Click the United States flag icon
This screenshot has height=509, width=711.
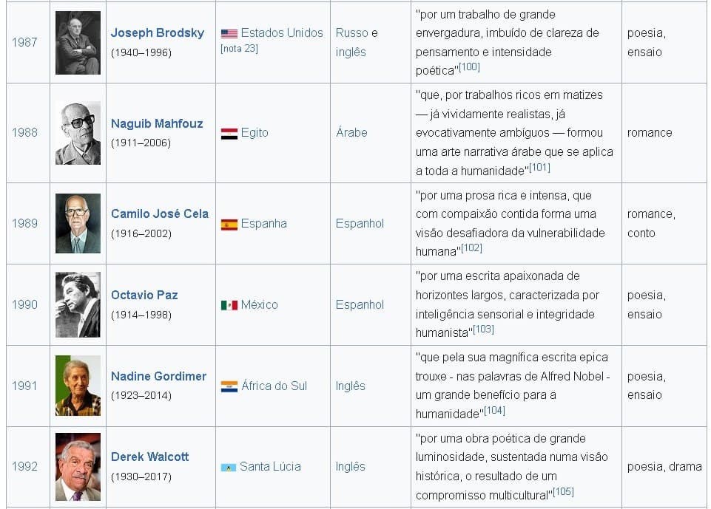coord(229,33)
